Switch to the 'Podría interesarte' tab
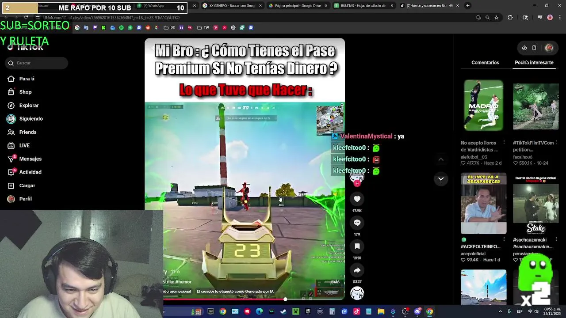The height and width of the screenshot is (318, 566). tap(534, 63)
